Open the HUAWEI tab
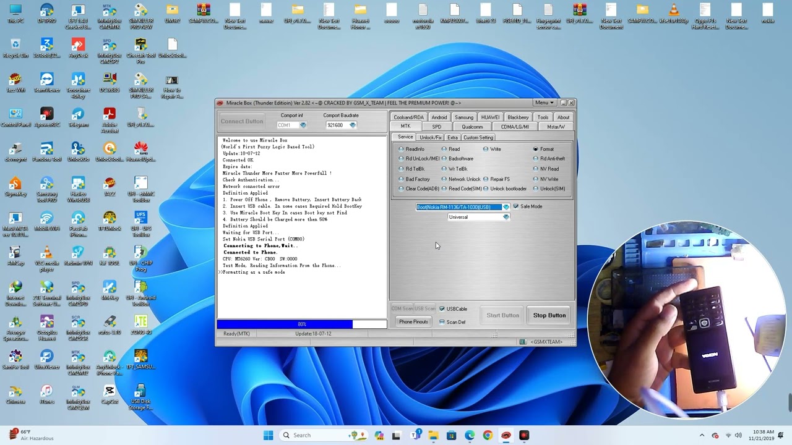The image size is (792, 445). [490, 117]
